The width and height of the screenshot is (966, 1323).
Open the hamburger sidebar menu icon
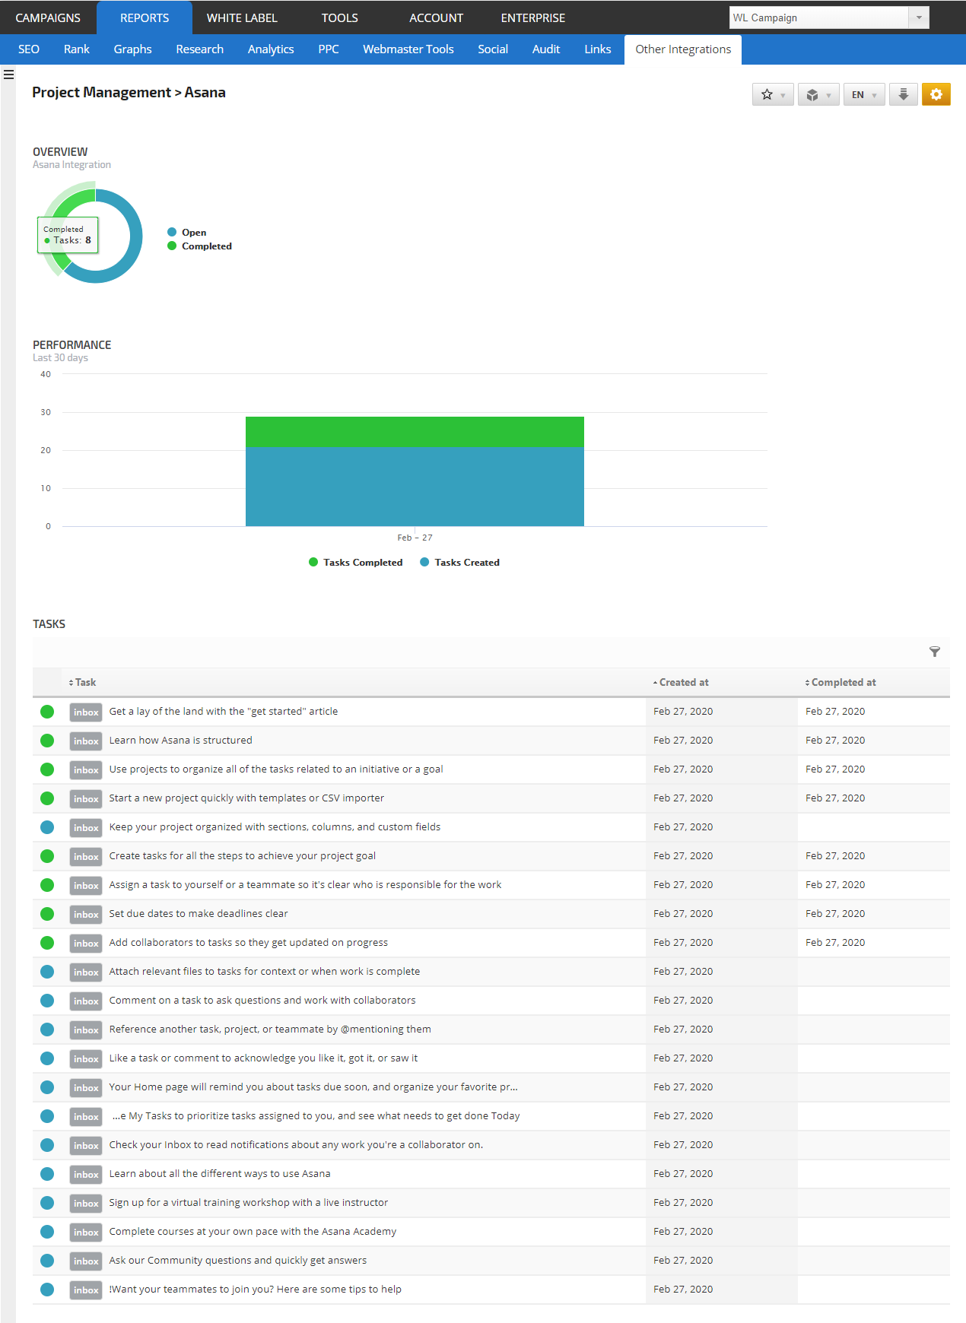tap(8, 75)
